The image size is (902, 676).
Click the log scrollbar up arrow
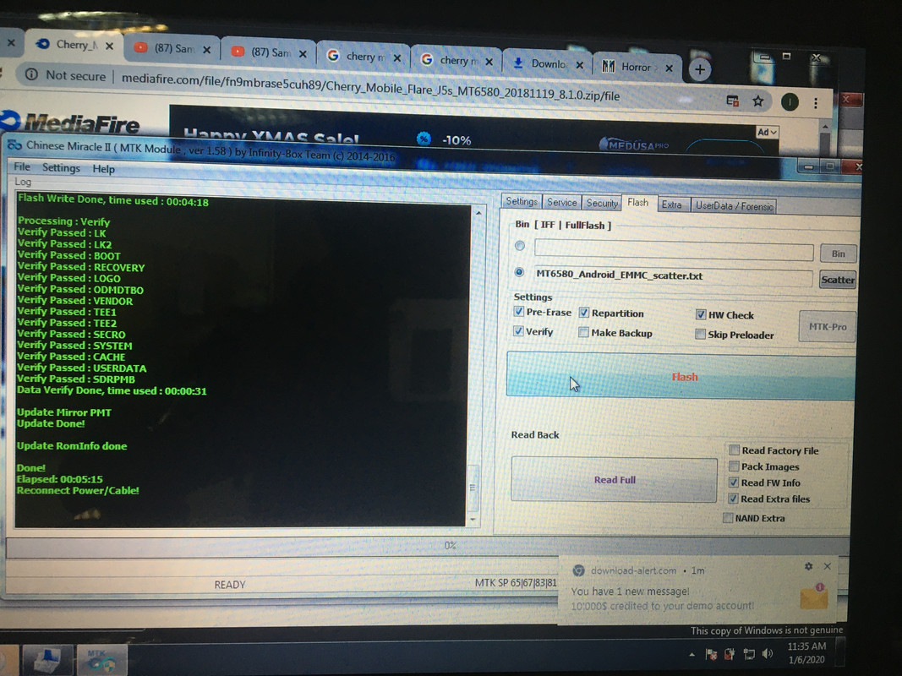(478, 213)
